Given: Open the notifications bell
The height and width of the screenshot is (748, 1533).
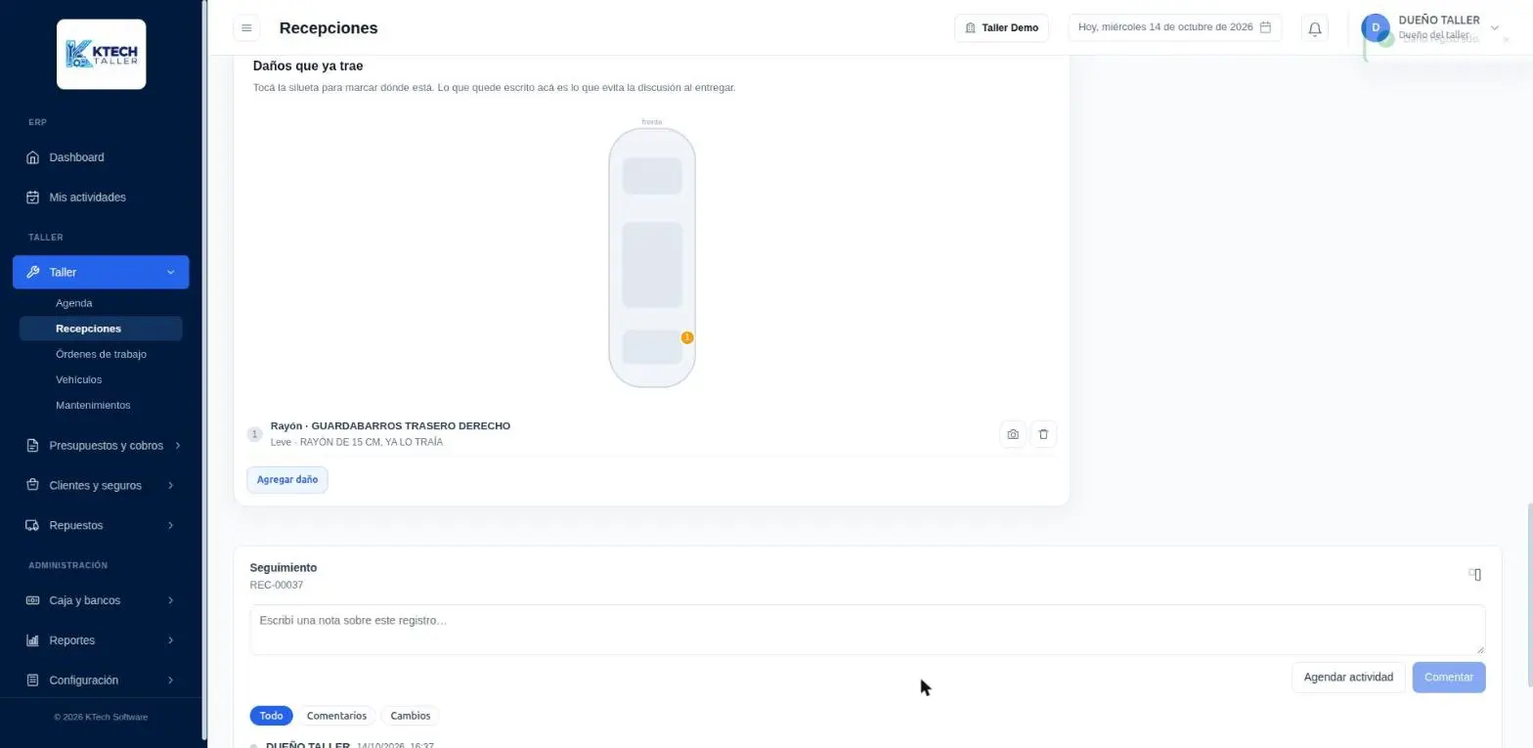Looking at the screenshot, I should (1315, 28).
